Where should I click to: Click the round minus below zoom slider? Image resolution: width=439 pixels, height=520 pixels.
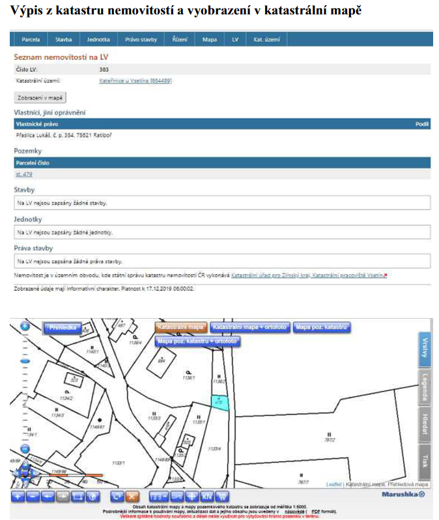[x=25, y=449]
